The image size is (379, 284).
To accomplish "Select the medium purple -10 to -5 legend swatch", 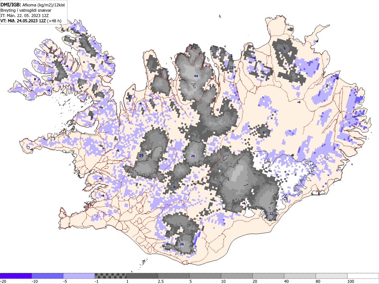I will pos(47,276).
